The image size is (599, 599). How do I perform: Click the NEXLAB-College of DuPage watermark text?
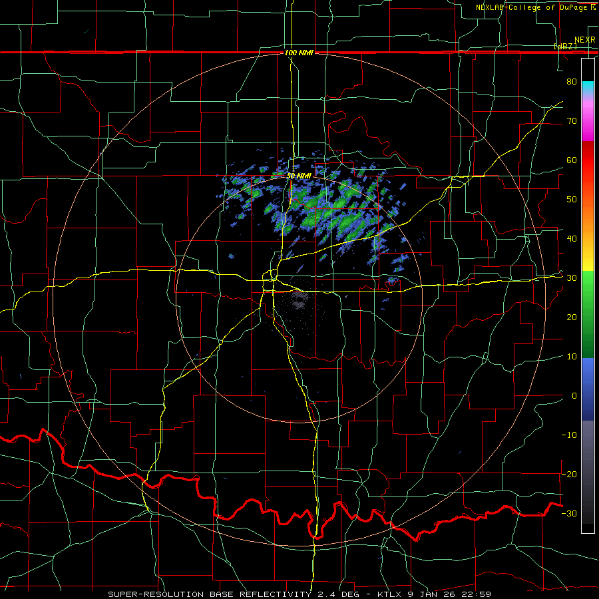point(535,7)
